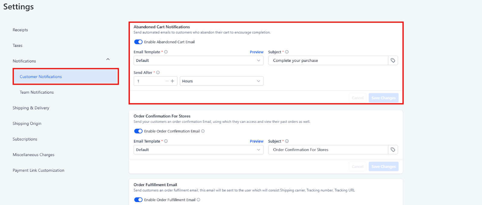This screenshot has width=482, height=205.
Task: Click info icon next to Send After label
Action: [158, 73]
